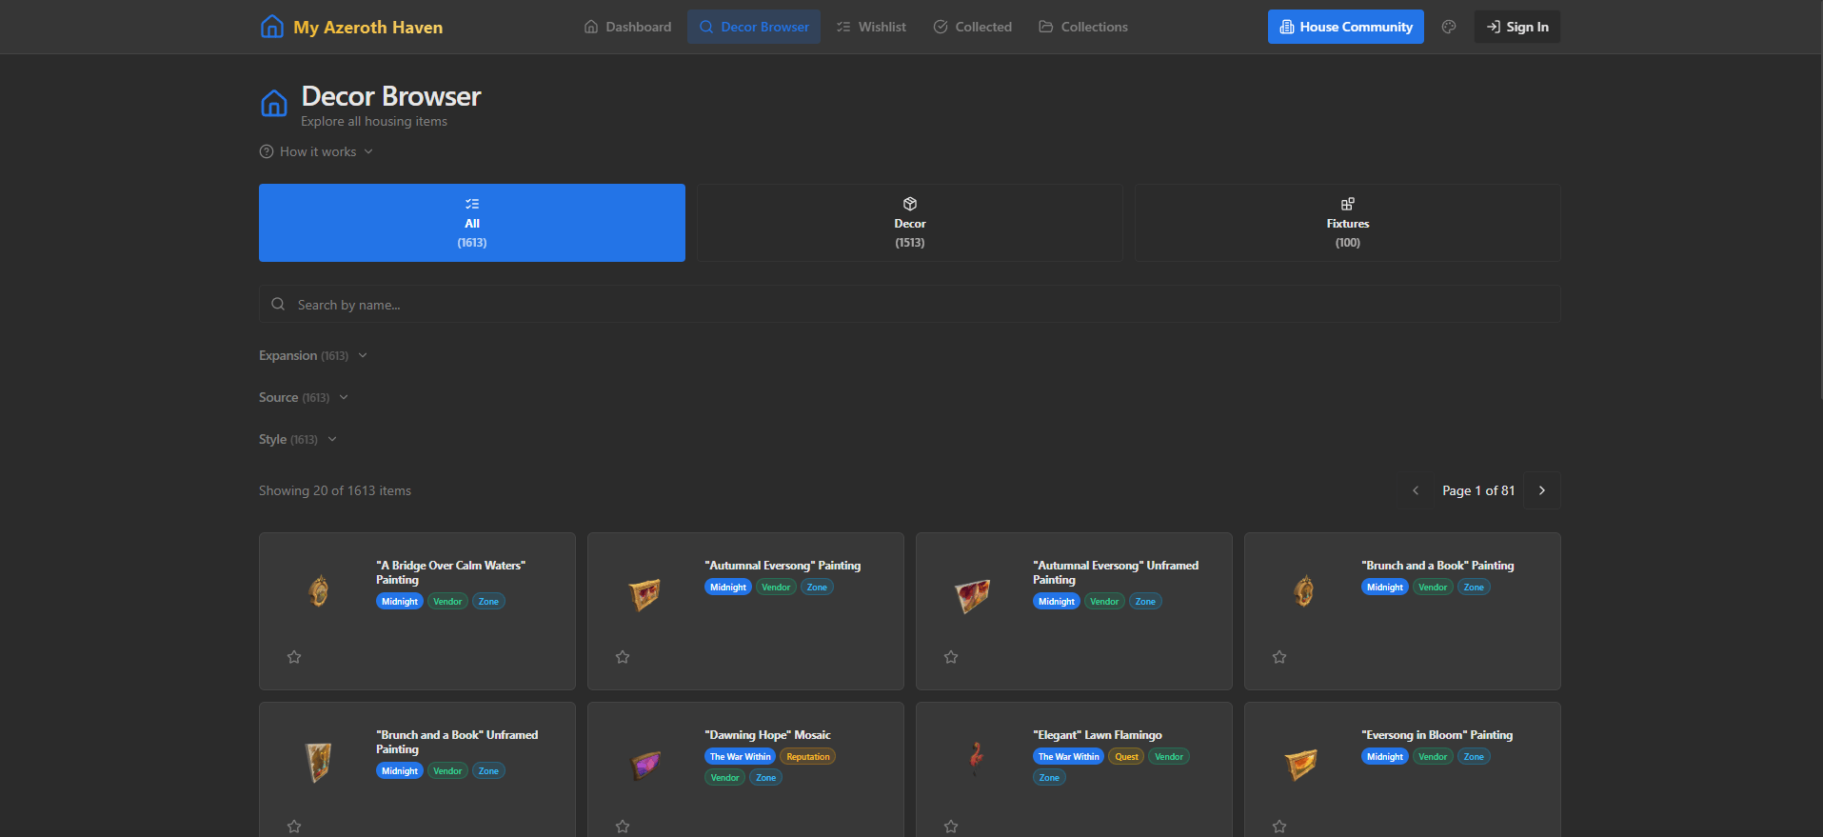
Task: Click Reputation tag on "Dawning Hope" Mosaic
Action: pos(808,757)
